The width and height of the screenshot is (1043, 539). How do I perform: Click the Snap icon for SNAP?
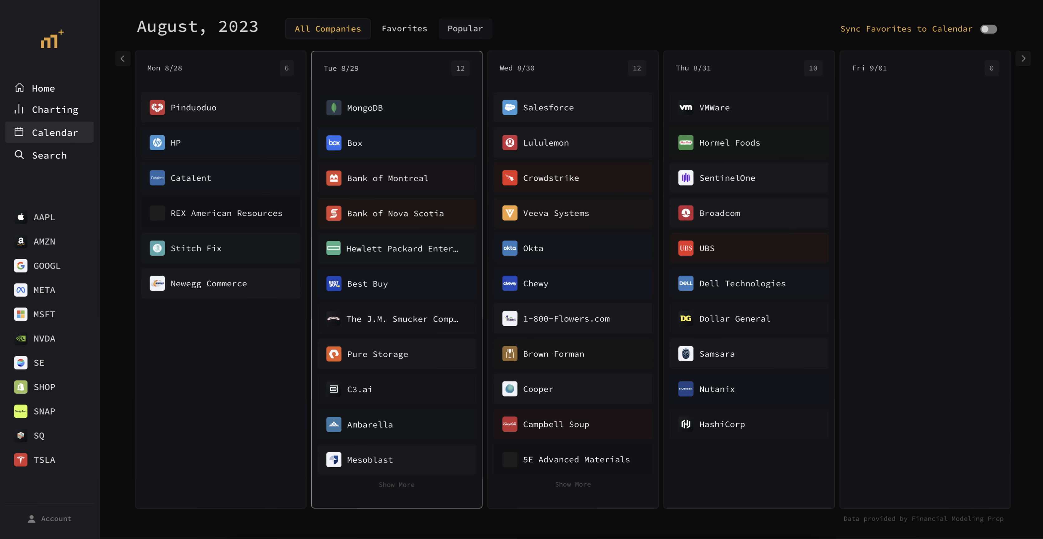pos(21,411)
